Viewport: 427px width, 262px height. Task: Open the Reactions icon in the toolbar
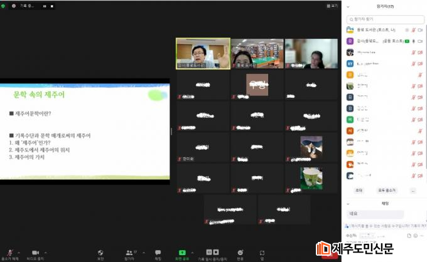click(x=240, y=252)
